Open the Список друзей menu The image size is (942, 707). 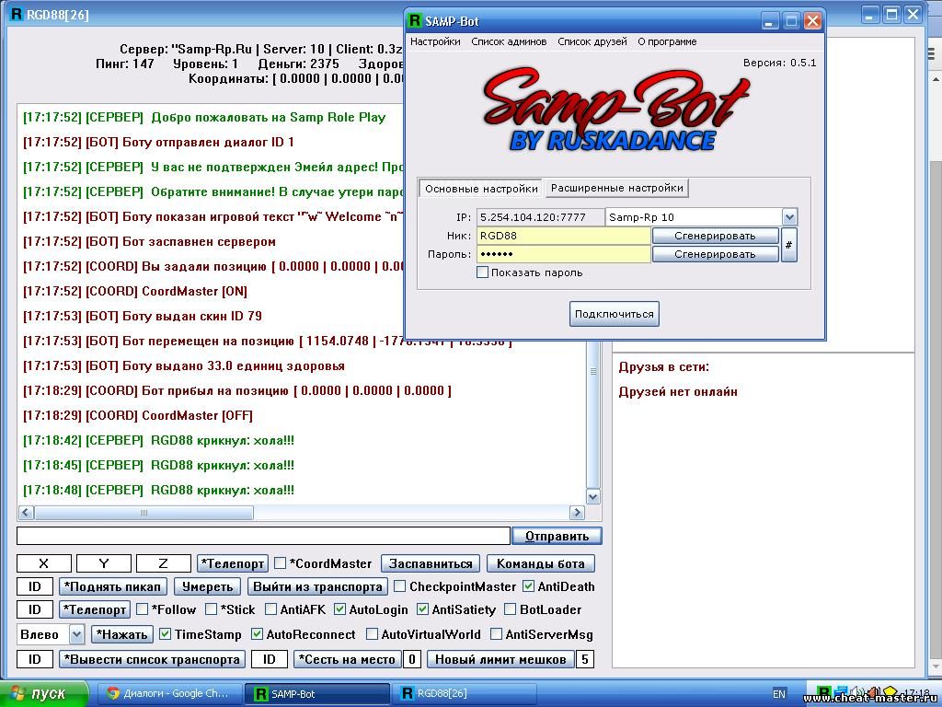pos(592,41)
